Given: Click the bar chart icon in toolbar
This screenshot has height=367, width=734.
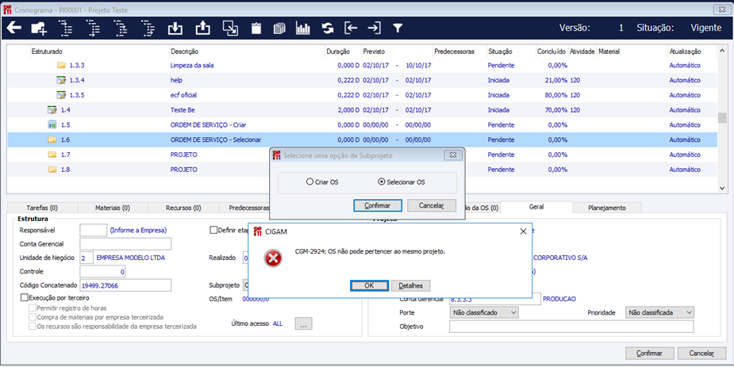Looking at the screenshot, I should (x=302, y=28).
